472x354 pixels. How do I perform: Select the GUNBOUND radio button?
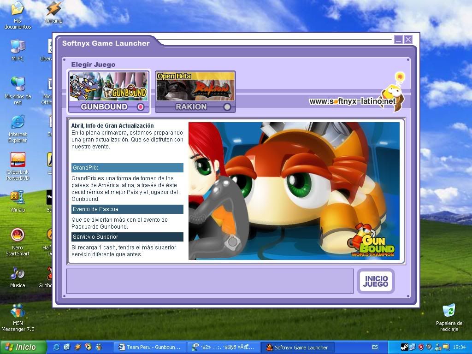[141, 107]
